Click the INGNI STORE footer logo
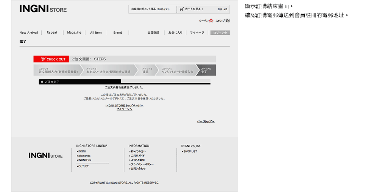 tap(45, 155)
